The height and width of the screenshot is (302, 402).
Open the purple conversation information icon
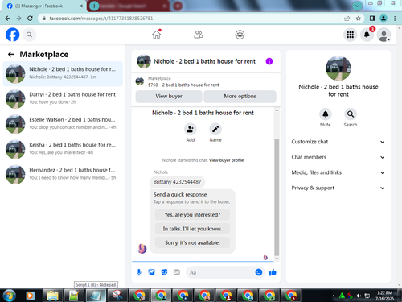[x=269, y=61]
